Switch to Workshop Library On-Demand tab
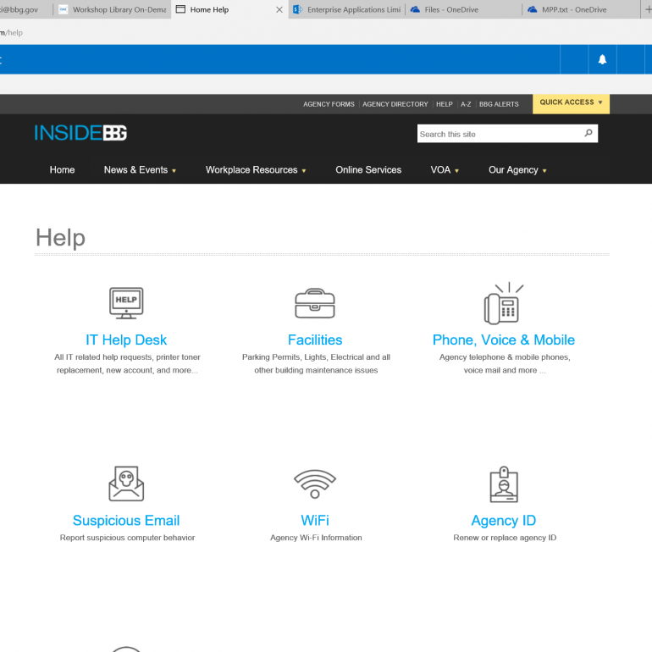The height and width of the screenshot is (652, 652). 113,9
